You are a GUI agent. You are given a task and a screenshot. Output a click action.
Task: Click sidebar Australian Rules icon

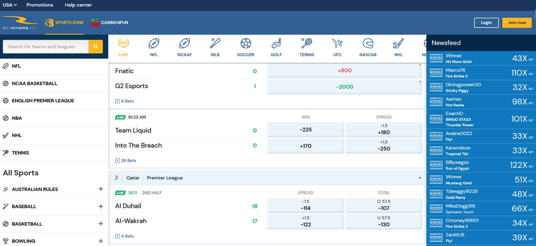(x=6, y=189)
